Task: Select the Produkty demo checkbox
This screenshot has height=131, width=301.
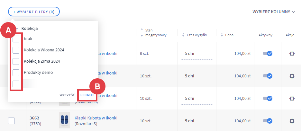Action: 16,73
